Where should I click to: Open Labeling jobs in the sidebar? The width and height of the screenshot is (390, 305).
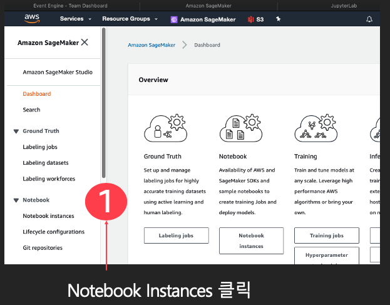40,147
